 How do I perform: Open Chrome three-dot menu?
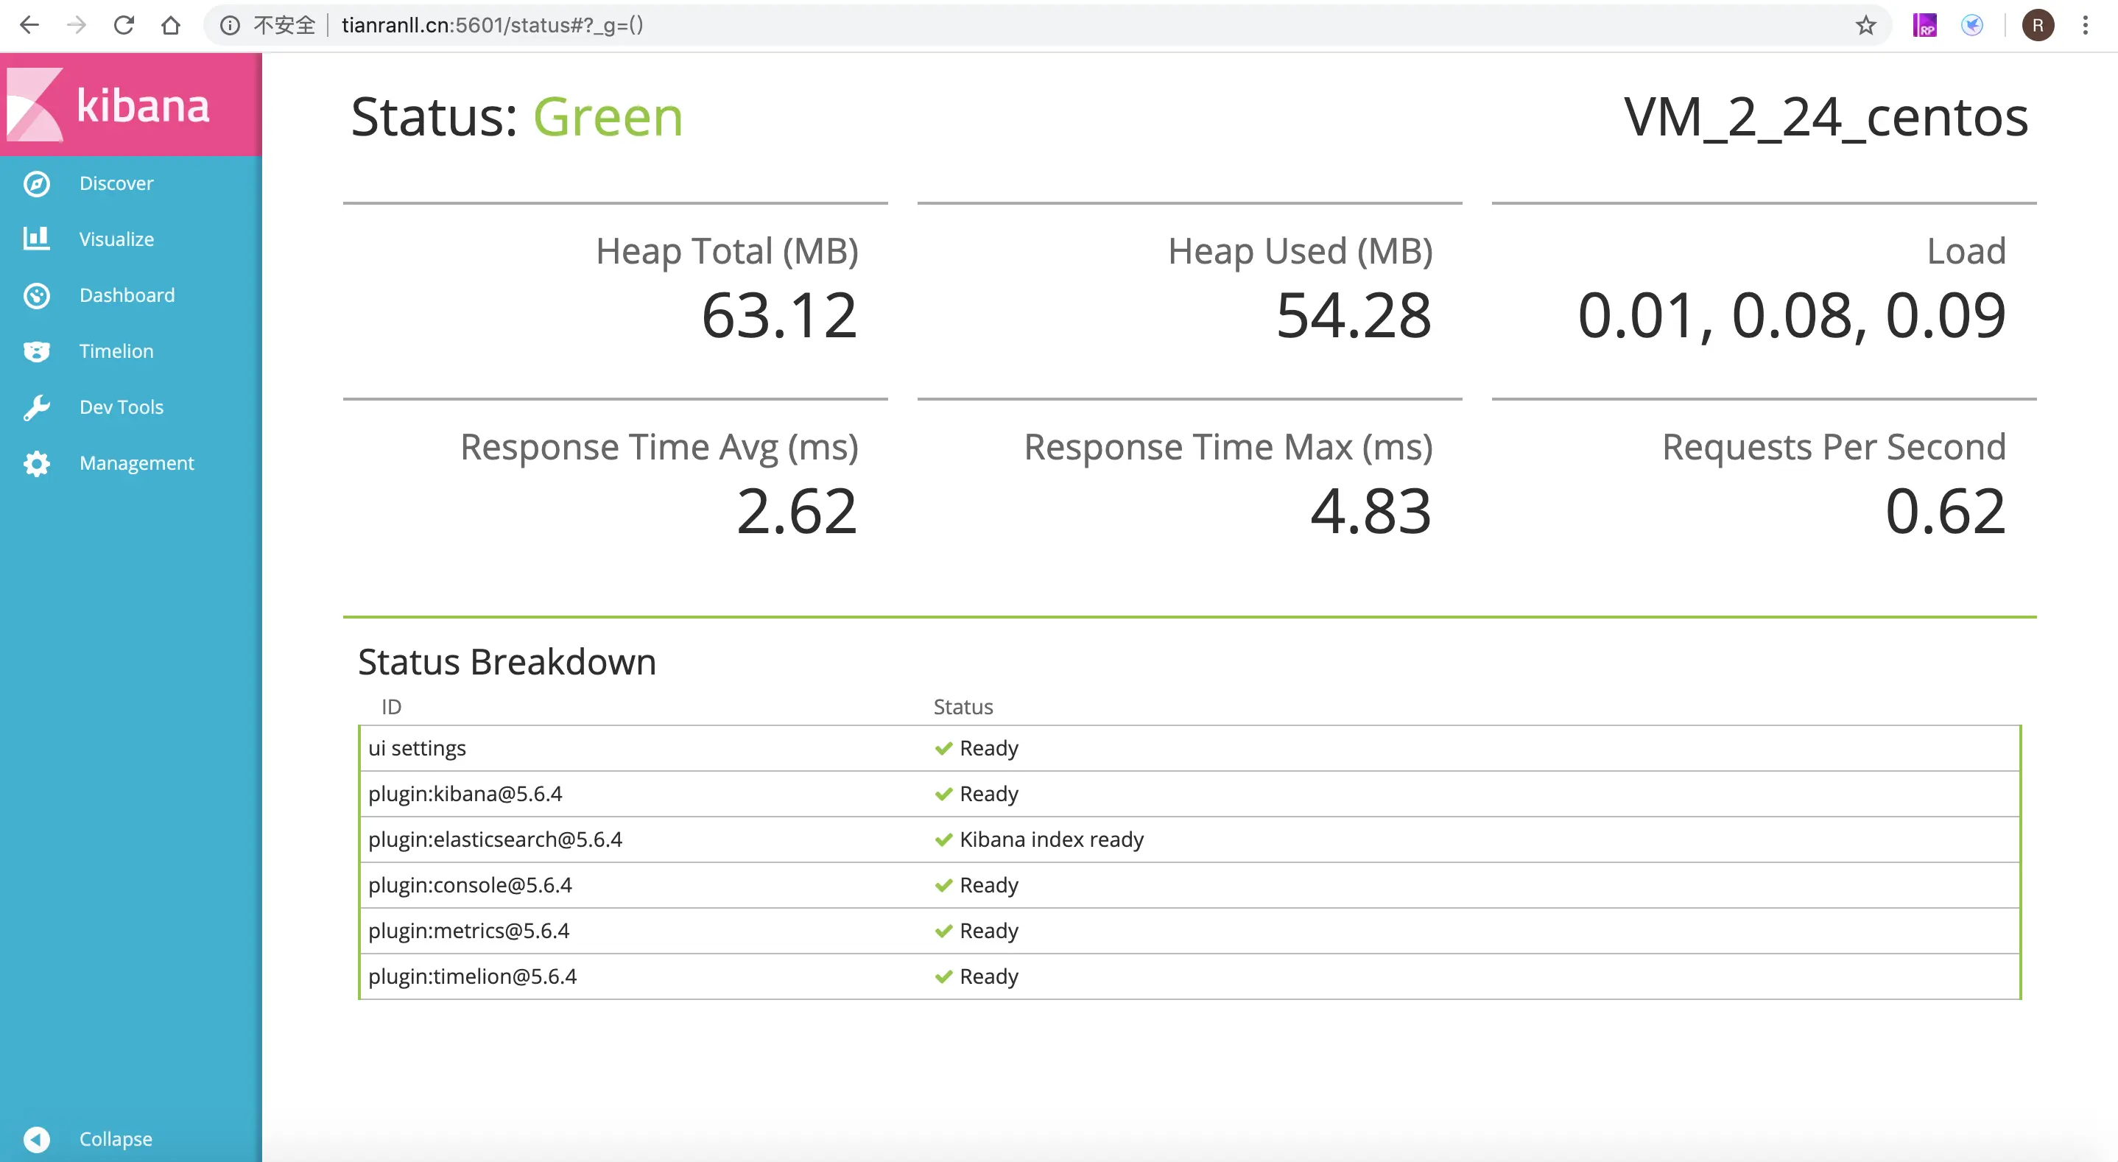[x=2085, y=26]
